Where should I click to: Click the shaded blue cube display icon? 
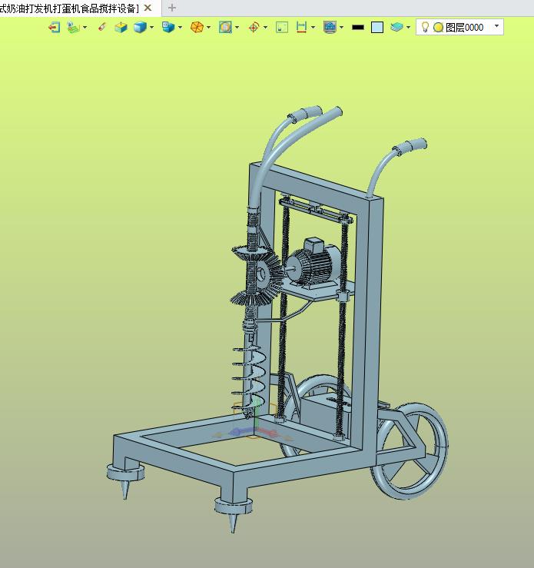(x=140, y=27)
